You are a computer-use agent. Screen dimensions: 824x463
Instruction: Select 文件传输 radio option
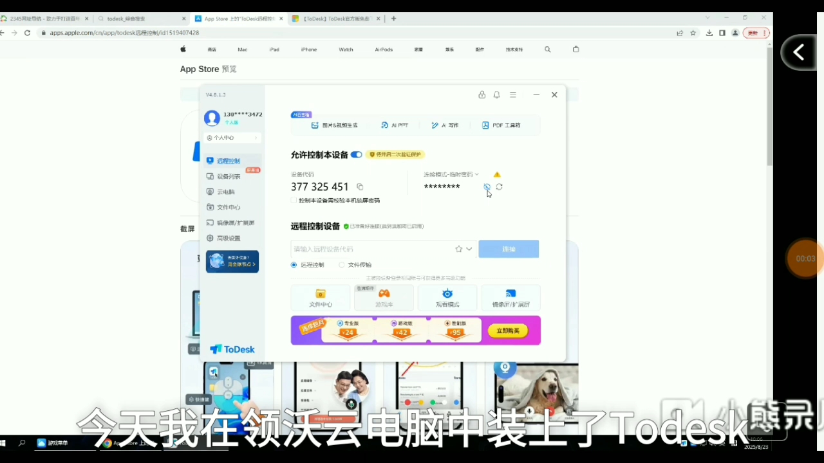(342, 265)
